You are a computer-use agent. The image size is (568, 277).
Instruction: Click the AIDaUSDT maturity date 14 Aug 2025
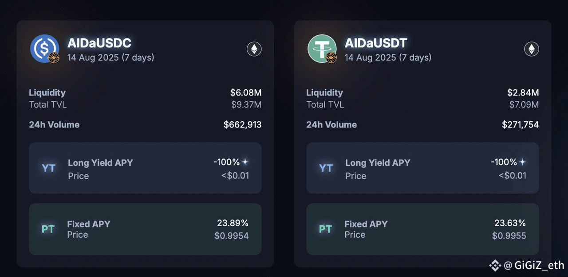[x=371, y=58]
